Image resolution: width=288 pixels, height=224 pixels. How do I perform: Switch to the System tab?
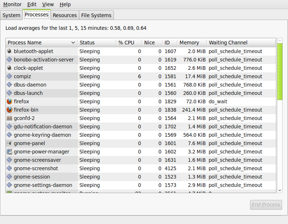11,15
